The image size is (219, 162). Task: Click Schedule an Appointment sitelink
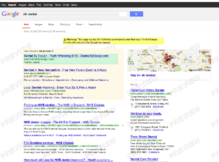point(56,80)
